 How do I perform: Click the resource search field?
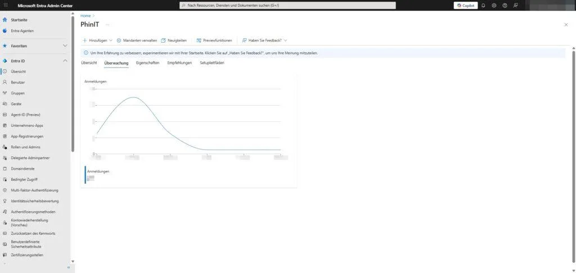287,5
